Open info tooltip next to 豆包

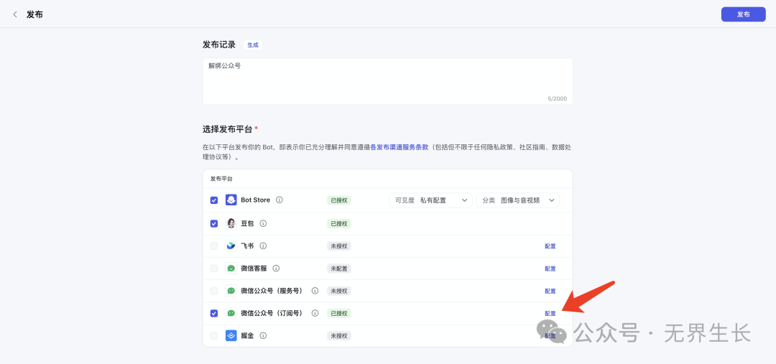pyautogui.click(x=263, y=223)
